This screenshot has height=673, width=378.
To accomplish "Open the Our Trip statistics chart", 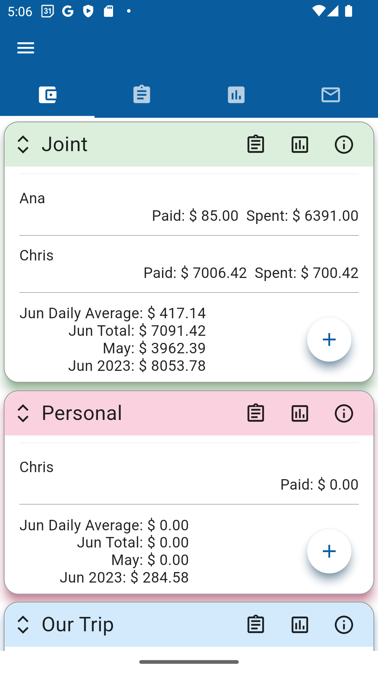I will 300,625.
